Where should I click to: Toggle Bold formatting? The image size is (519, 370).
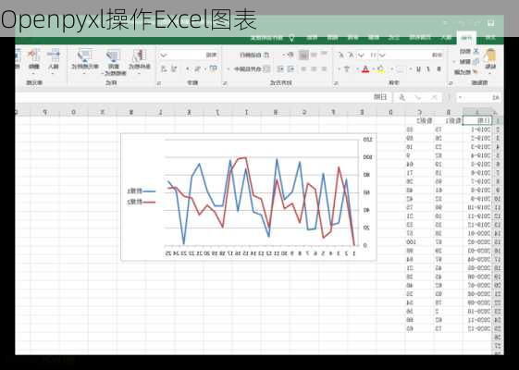pyautogui.click(x=439, y=68)
